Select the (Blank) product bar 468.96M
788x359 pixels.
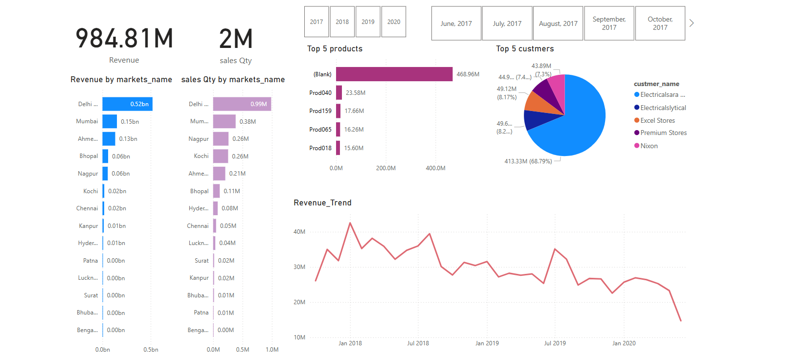[x=394, y=74]
